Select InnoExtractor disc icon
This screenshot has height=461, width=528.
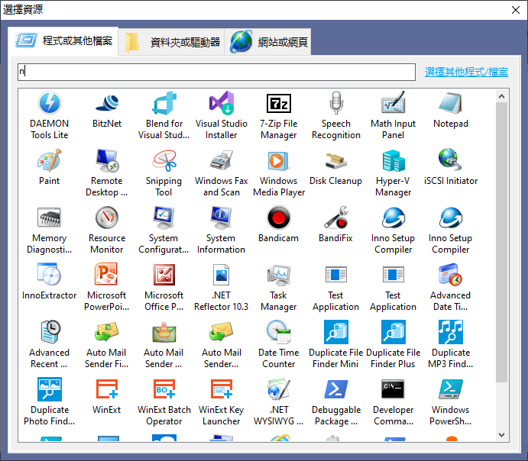click(50, 275)
